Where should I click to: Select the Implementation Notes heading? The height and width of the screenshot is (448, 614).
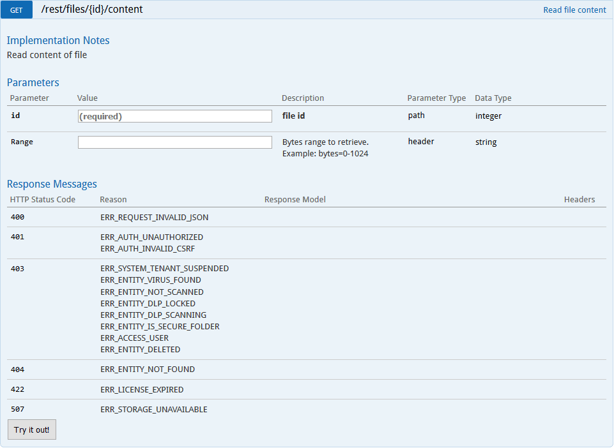(x=58, y=40)
